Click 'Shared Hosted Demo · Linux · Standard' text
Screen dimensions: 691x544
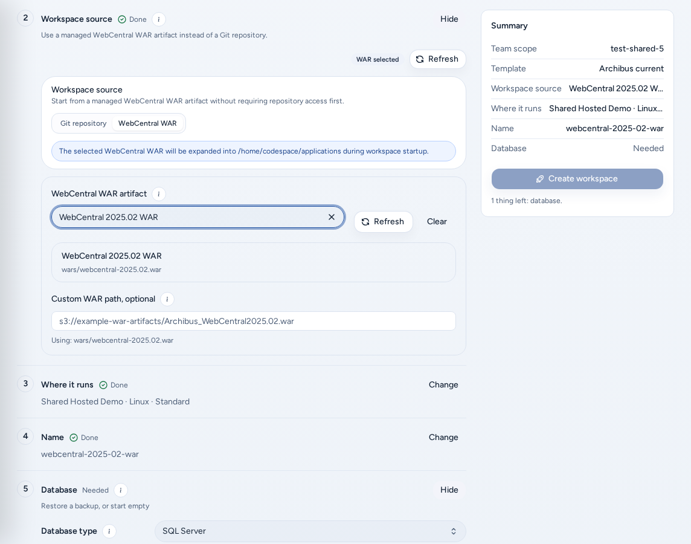pos(115,401)
